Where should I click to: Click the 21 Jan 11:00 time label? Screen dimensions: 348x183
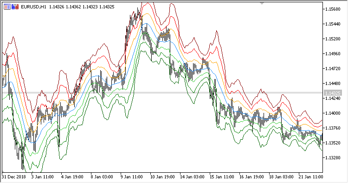click(x=311, y=177)
